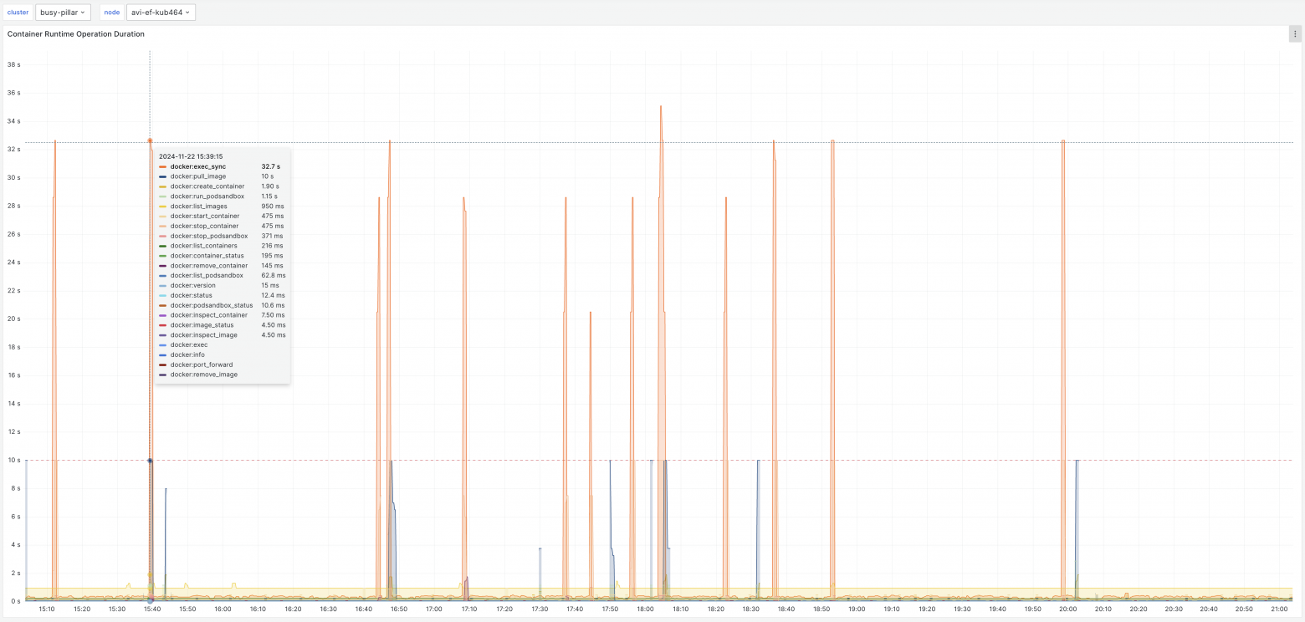Click the dark blue docker:pull_image color swatch
Image resolution: width=1305 pixels, height=622 pixels.
[x=162, y=176]
